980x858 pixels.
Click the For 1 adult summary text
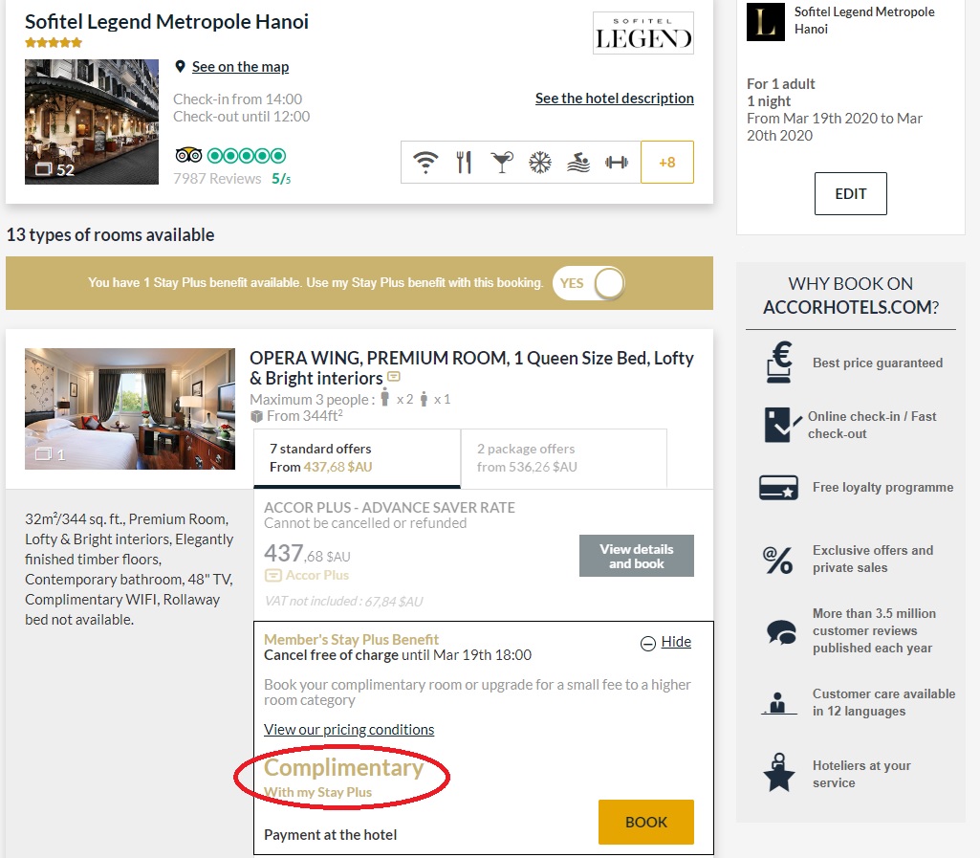click(780, 84)
